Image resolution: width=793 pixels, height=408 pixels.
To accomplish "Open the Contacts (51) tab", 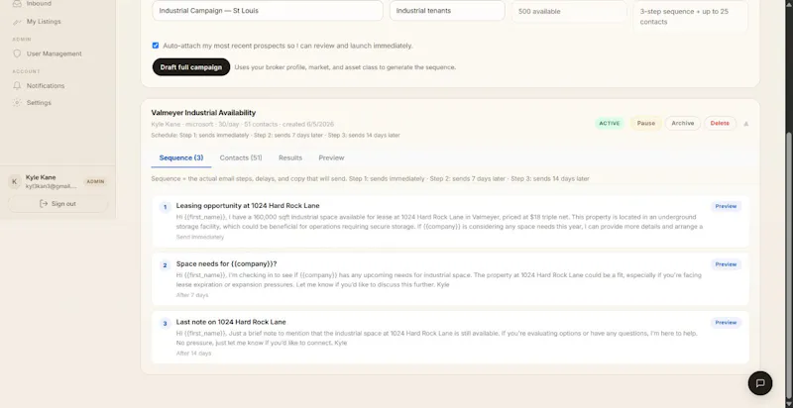I will pyautogui.click(x=241, y=158).
